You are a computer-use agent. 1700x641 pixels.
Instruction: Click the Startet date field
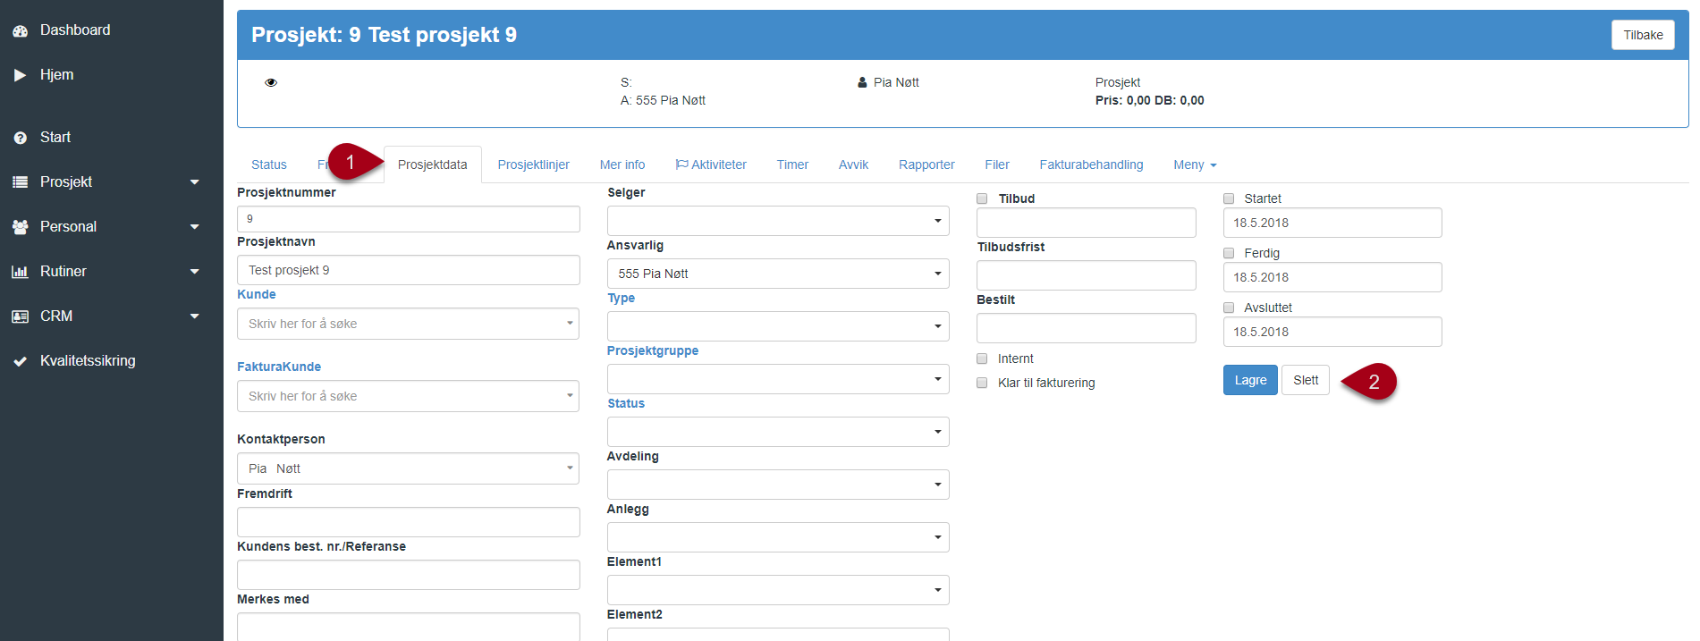pos(1332,223)
